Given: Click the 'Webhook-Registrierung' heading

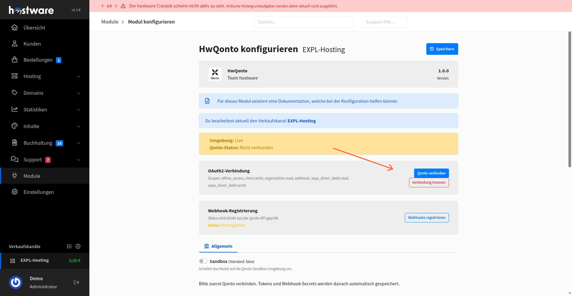Looking at the screenshot, I should pyautogui.click(x=233, y=211).
